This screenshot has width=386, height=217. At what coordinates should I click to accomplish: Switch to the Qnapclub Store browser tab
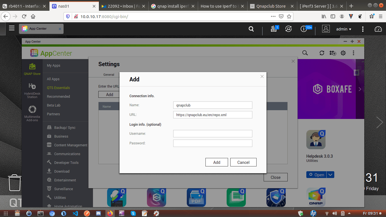(x=272, y=6)
